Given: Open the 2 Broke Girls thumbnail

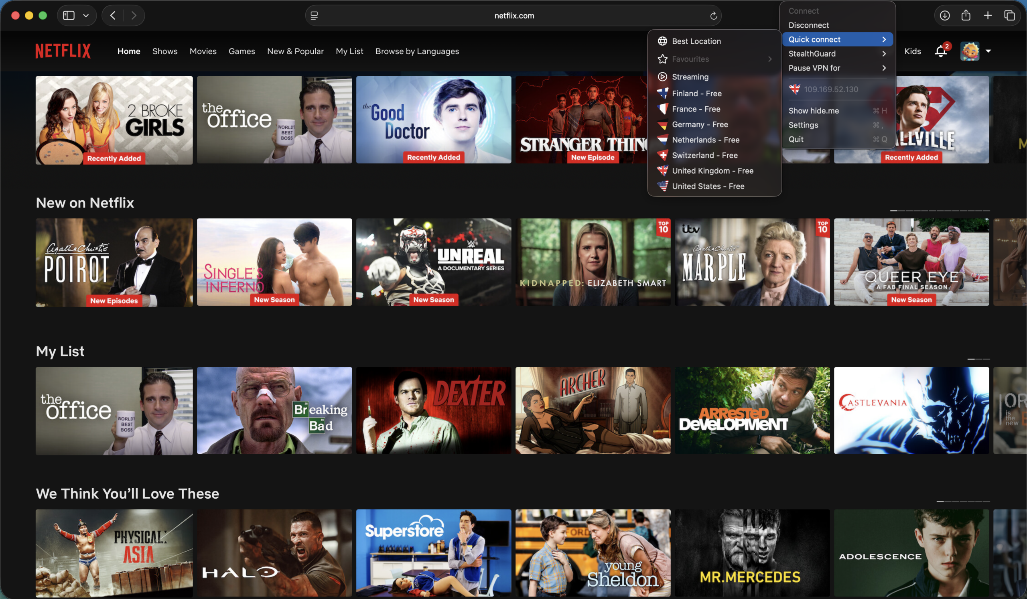Looking at the screenshot, I should click(x=114, y=120).
